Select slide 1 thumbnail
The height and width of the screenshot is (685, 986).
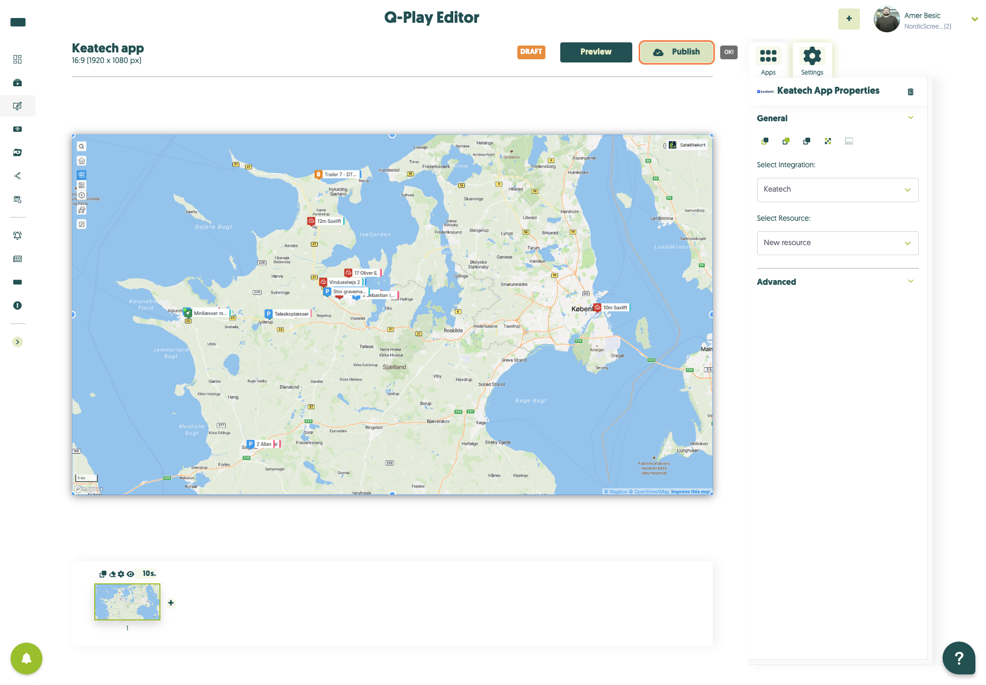coord(127,602)
